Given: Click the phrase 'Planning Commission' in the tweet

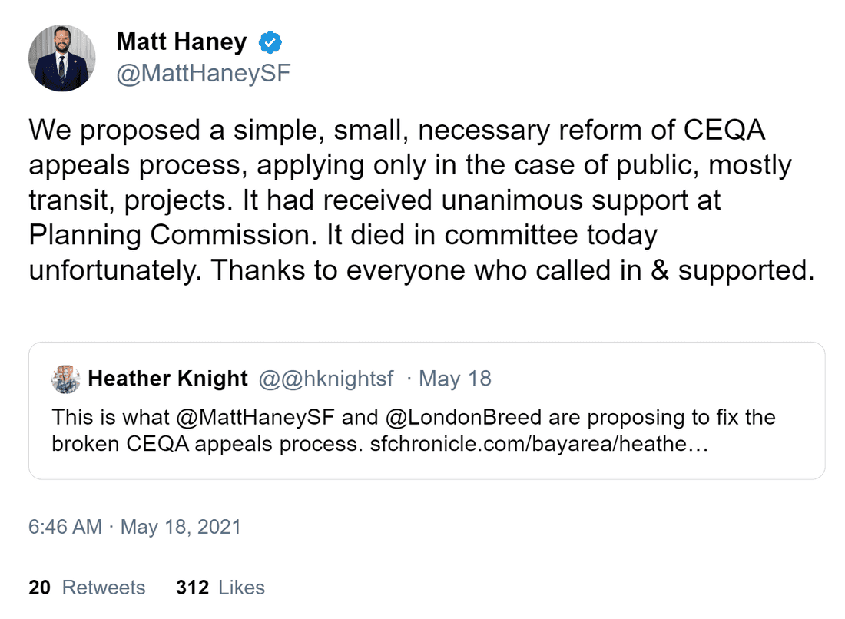Looking at the screenshot, I should [x=174, y=235].
